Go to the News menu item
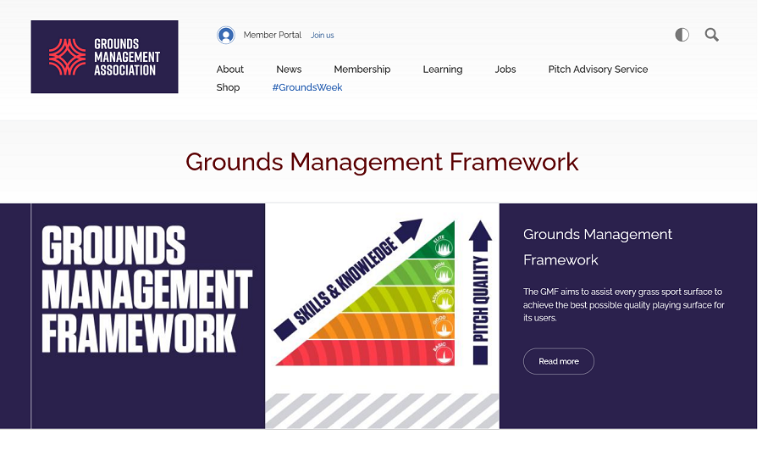The height and width of the screenshot is (473, 762). [289, 70]
